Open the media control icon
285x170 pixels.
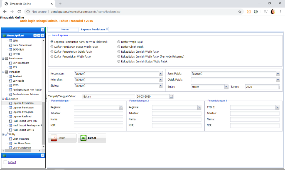coord(266,12)
